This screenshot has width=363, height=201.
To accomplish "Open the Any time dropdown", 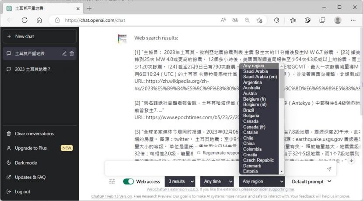I will [x=217, y=181].
